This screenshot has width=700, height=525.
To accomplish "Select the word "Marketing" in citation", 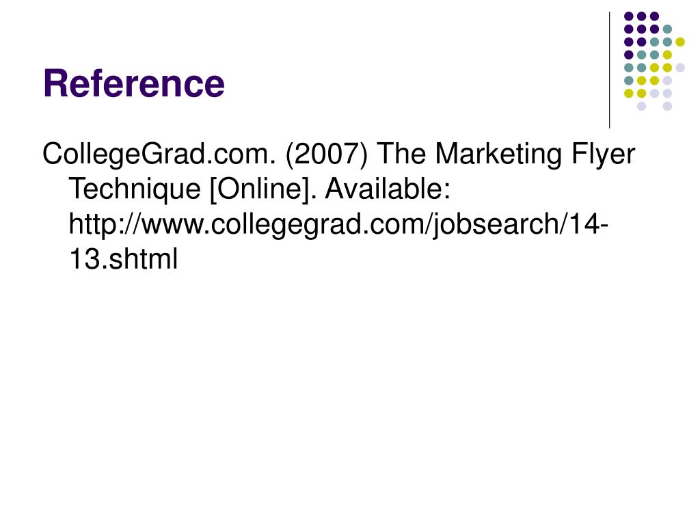I will click(x=498, y=154).
